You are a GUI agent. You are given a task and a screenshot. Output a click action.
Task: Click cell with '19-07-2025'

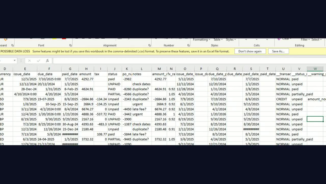tap(49, 99)
